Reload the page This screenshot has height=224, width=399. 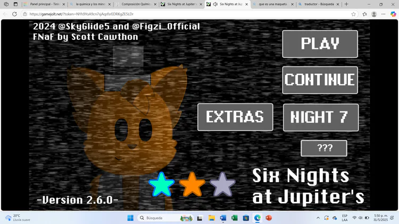click(x=14, y=14)
